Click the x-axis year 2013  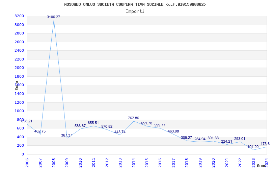pos(120,163)
